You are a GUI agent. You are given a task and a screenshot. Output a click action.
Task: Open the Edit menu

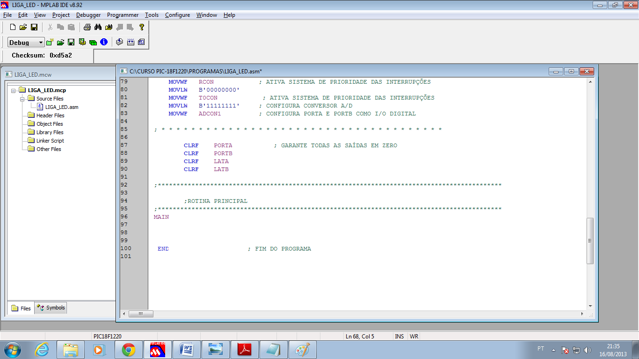click(x=23, y=15)
